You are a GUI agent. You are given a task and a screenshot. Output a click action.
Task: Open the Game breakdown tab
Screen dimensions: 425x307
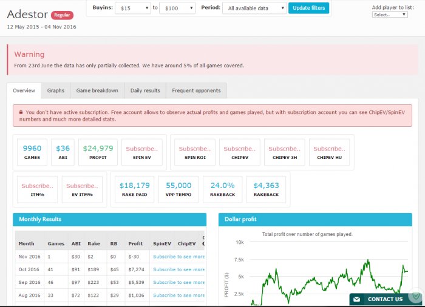click(x=97, y=90)
